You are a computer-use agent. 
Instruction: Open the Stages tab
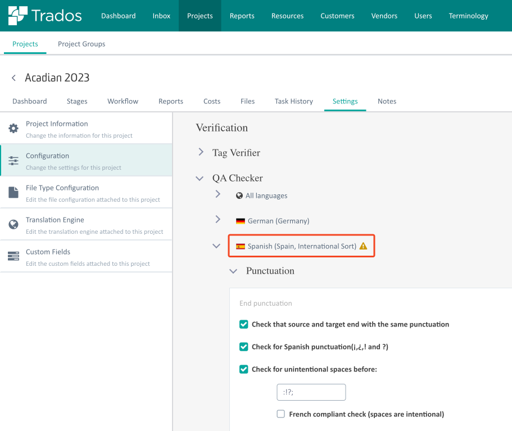click(x=77, y=101)
